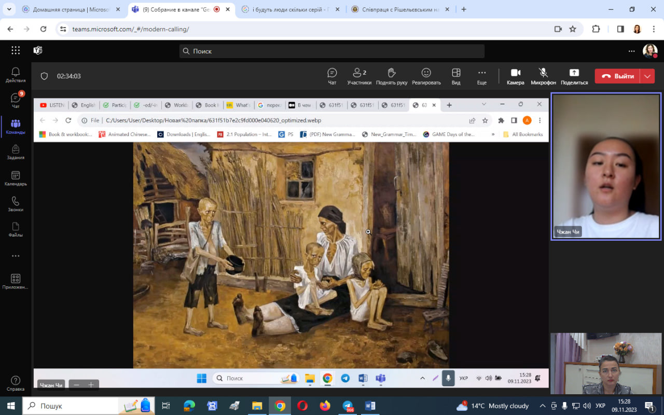Click the self-view camera preview
The height and width of the screenshot is (415, 664).
click(606, 364)
